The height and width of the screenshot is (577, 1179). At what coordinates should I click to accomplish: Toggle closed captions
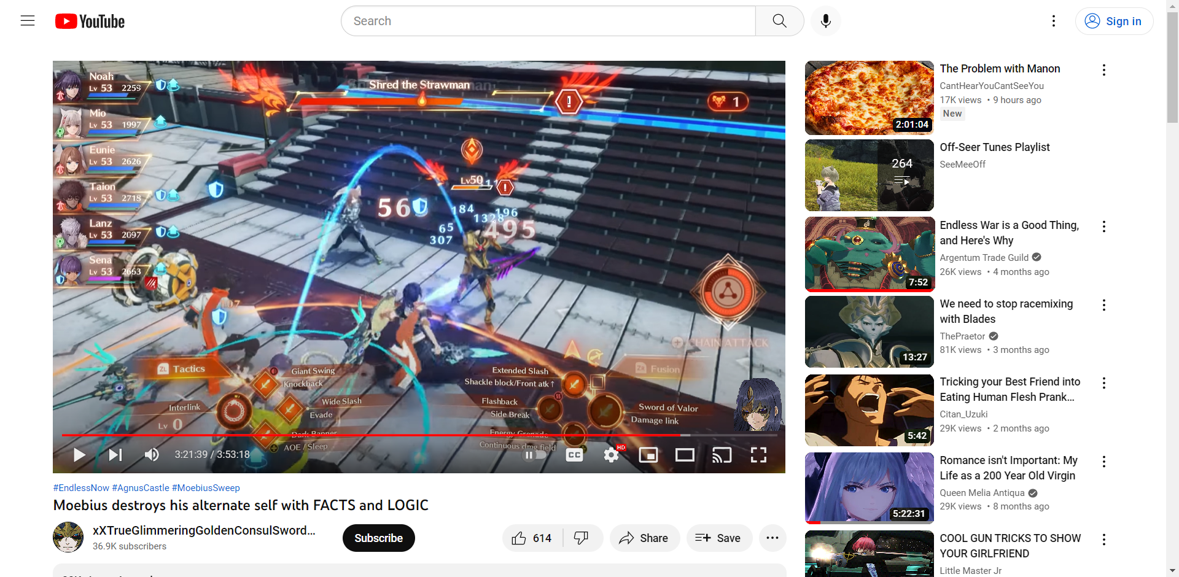(x=574, y=455)
